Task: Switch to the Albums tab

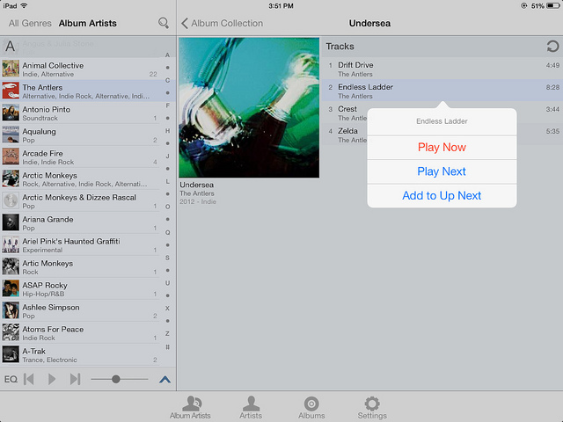Action: coord(311,407)
